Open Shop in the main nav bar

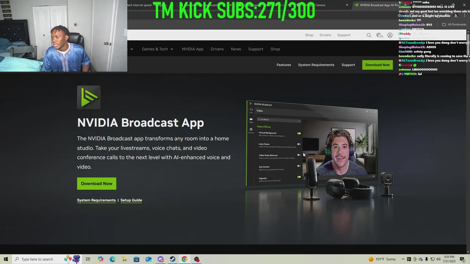click(275, 49)
